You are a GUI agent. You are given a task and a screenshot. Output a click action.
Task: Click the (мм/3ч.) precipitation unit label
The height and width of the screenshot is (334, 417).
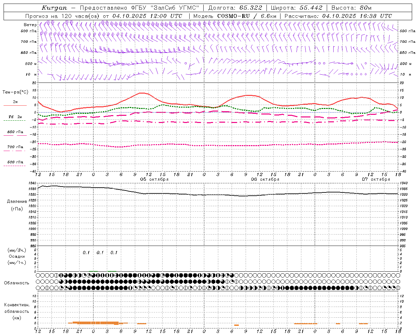tap(17, 250)
